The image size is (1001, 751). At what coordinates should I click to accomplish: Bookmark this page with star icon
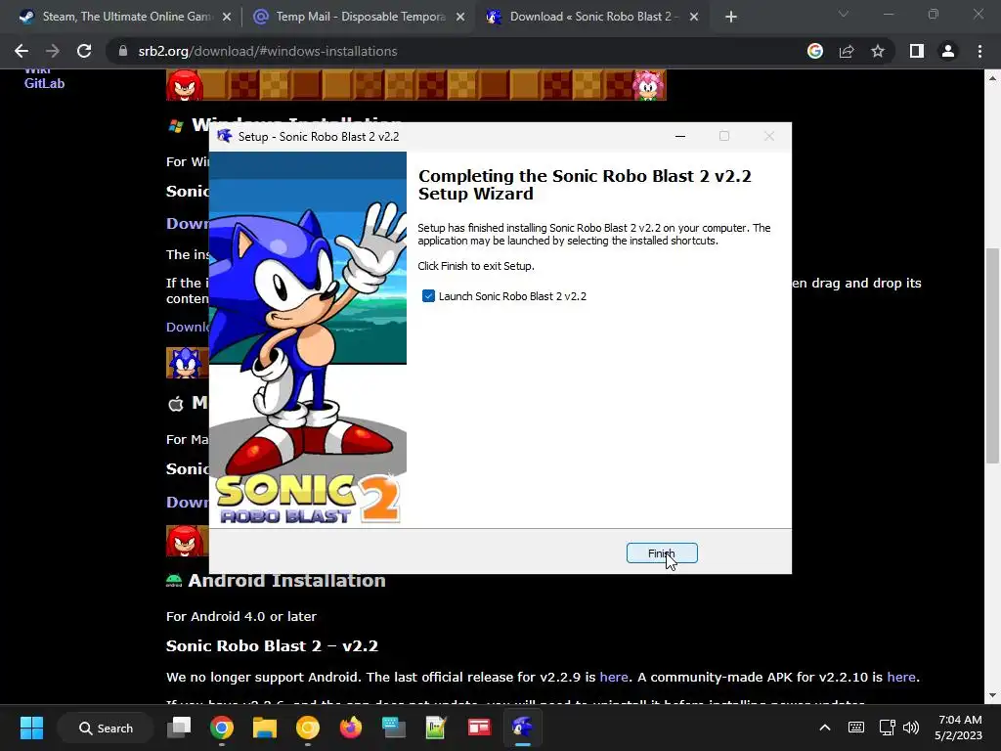pyautogui.click(x=878, y=51)
